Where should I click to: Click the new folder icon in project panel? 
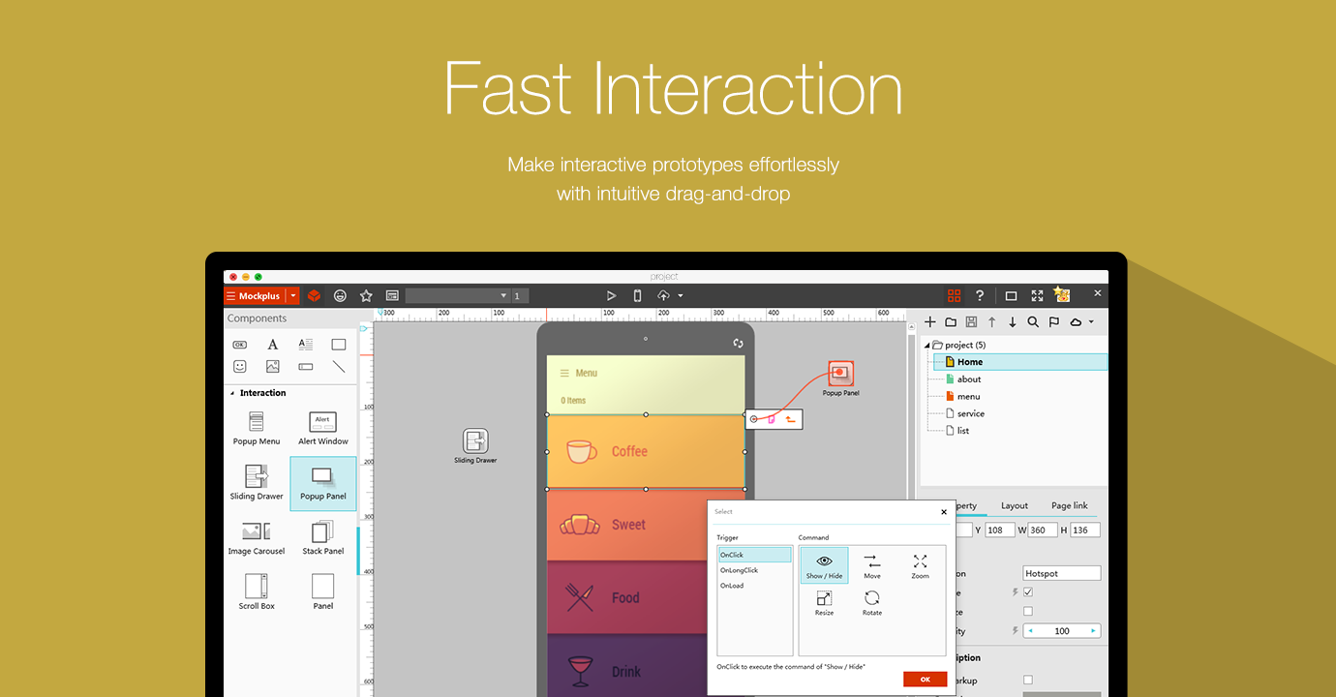pos(951,322)
